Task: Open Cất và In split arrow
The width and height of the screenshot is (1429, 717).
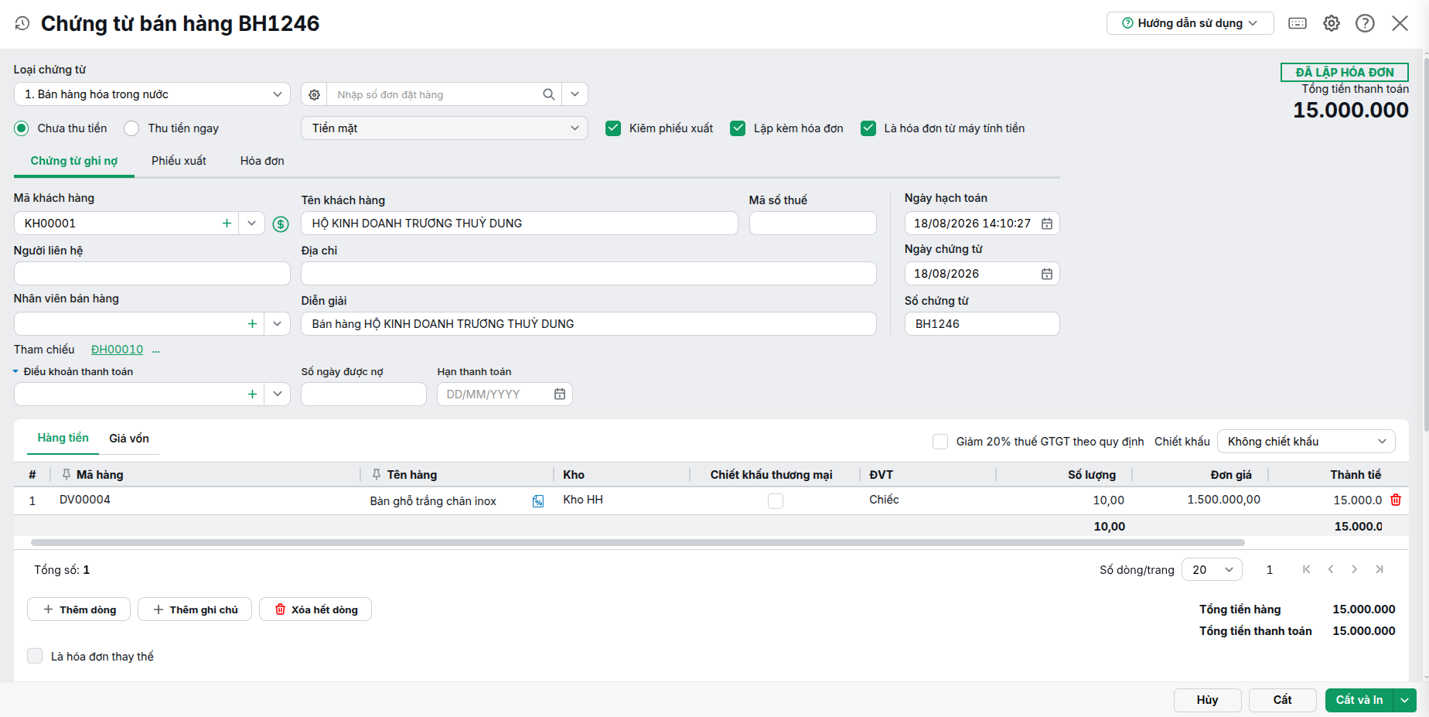Action: 1405,700
